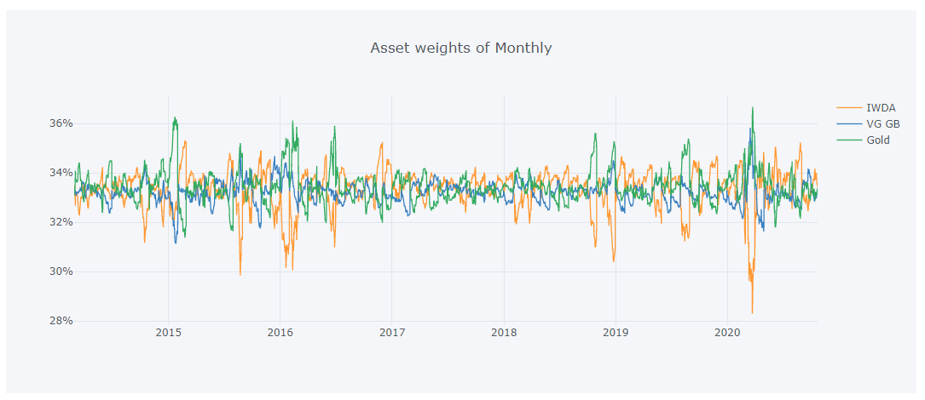Click the 2018 x-axis tick label
This screenshot has width=925, height=400.
point(504,333)
